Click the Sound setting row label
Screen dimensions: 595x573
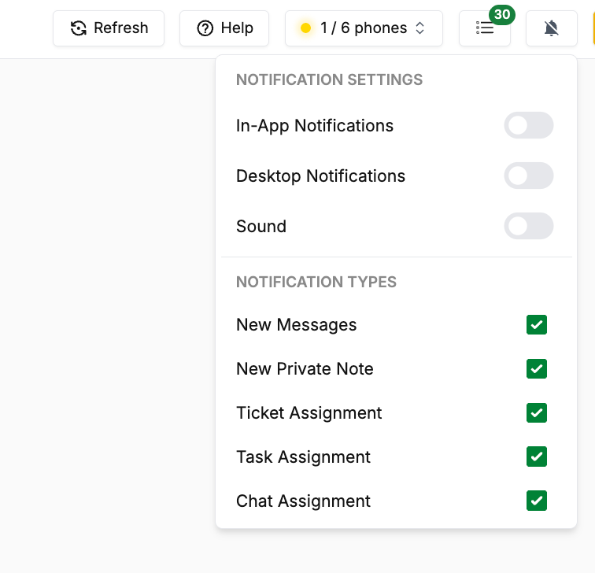point(261,226)
